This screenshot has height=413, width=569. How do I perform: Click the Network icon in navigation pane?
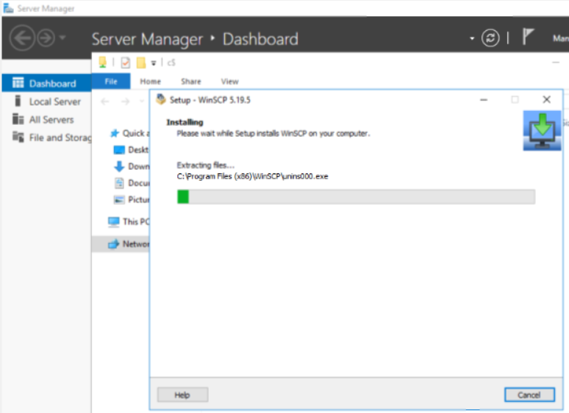click(x=114, y=244)
